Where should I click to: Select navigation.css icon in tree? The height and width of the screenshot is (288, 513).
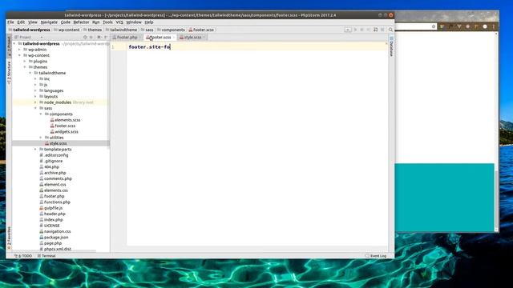coord(41,231)
